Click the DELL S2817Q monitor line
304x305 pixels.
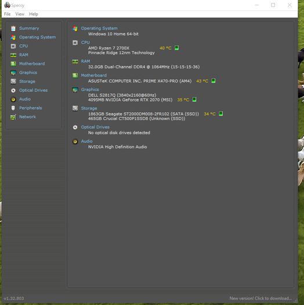click(x=122, y=95)
